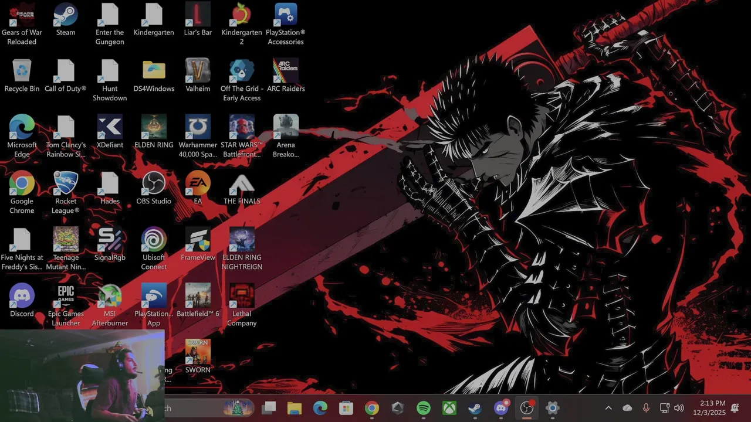Open the DS4Windows folder icon
The height and width of the screenshot is (422, 751).
154,76
